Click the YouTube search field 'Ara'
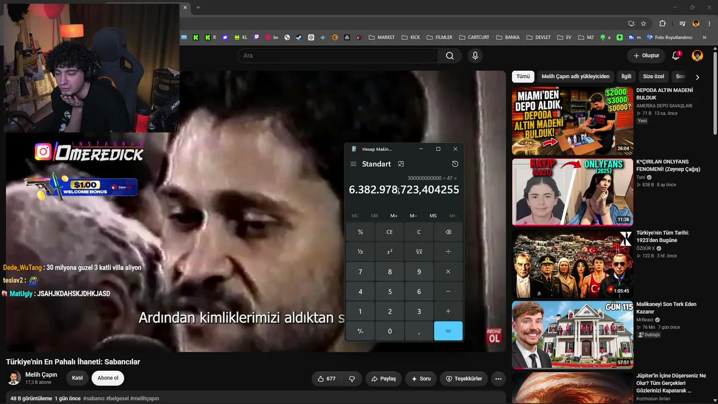Viewport: 718px width, 404px height. pos(338,56)
